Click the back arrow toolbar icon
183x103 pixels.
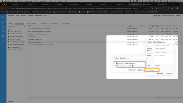[x=18, y=19]
